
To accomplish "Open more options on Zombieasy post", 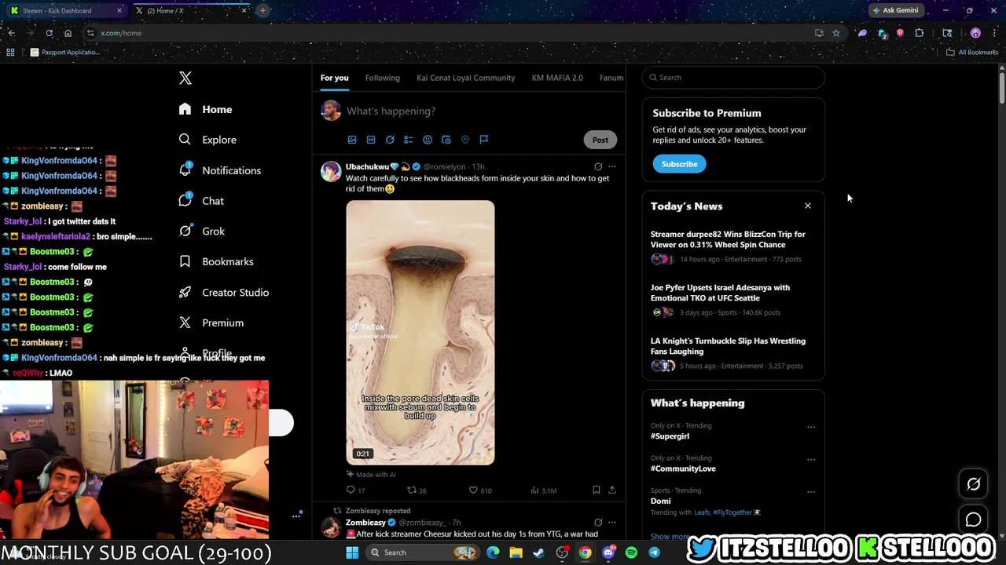I will (612, 522).
